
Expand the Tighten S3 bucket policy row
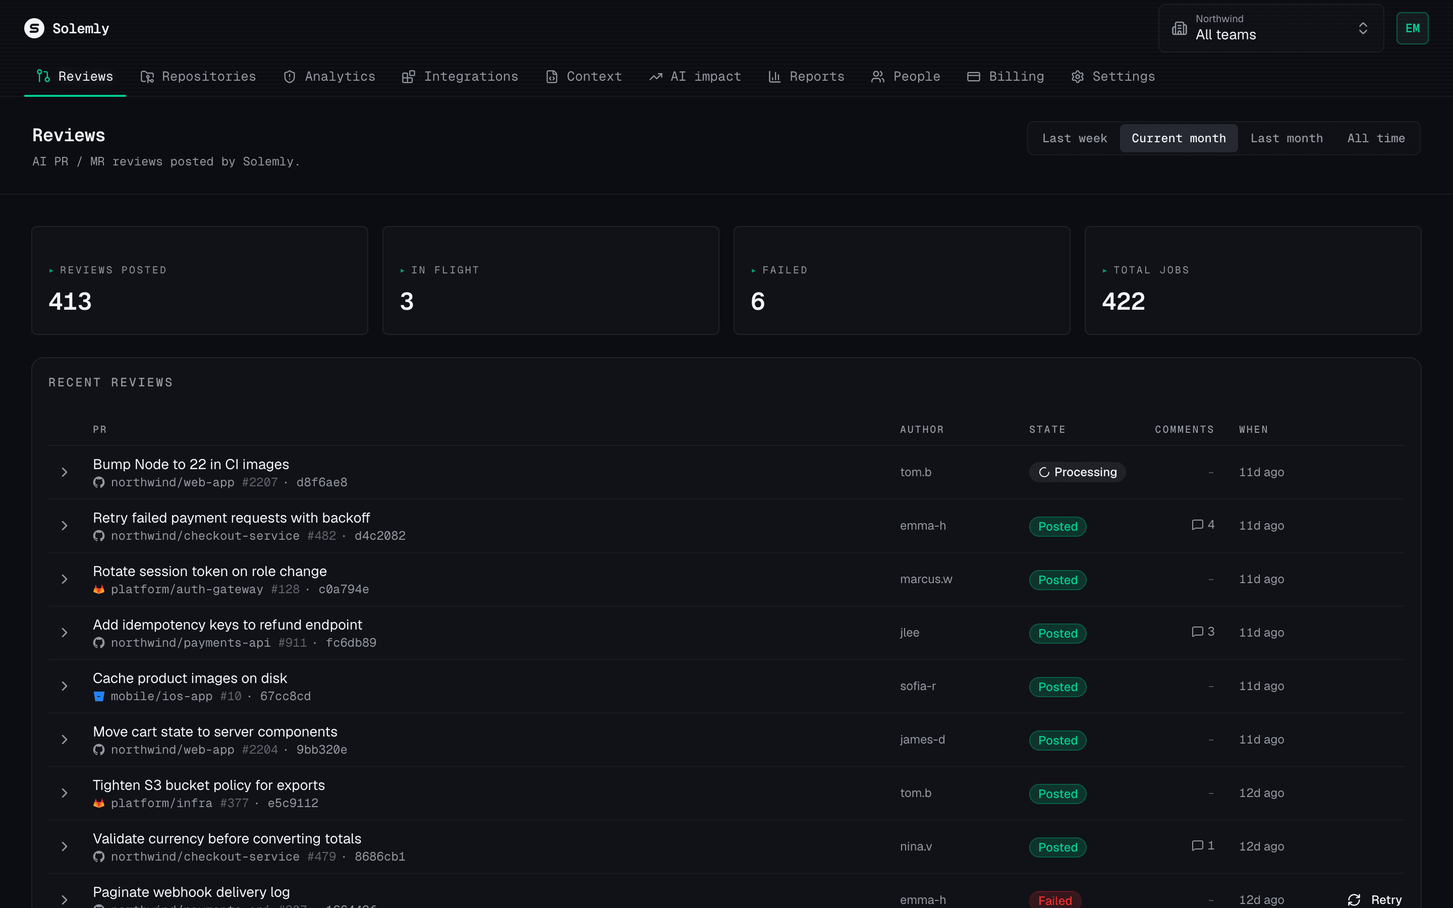click(x=64, y=792)
